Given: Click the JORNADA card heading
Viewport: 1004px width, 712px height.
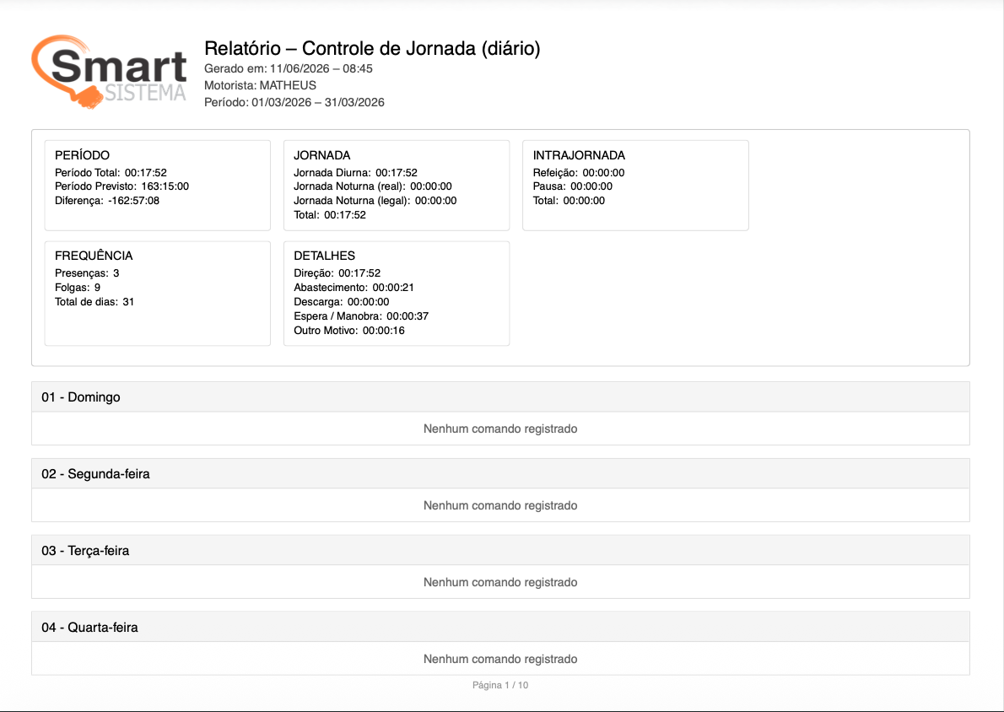Looking at the screenshot, I should 322,155.
